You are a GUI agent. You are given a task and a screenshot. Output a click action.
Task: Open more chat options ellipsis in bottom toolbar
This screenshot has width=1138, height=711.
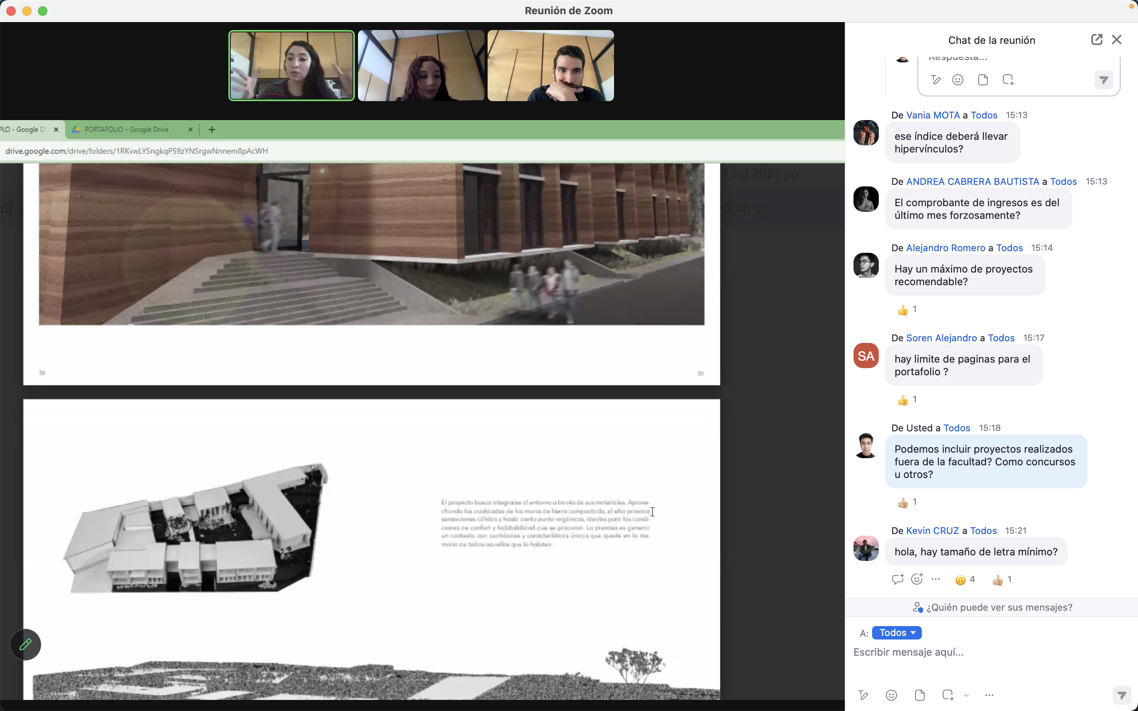[x=989, y=695]
